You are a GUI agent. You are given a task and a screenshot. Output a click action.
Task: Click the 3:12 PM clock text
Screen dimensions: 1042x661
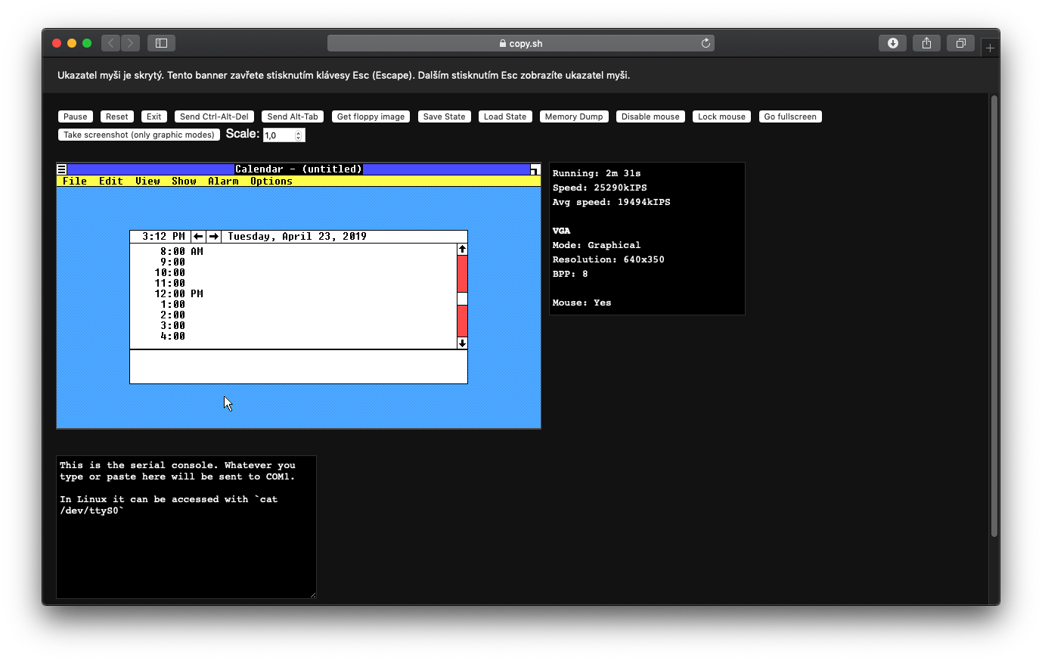163,237
